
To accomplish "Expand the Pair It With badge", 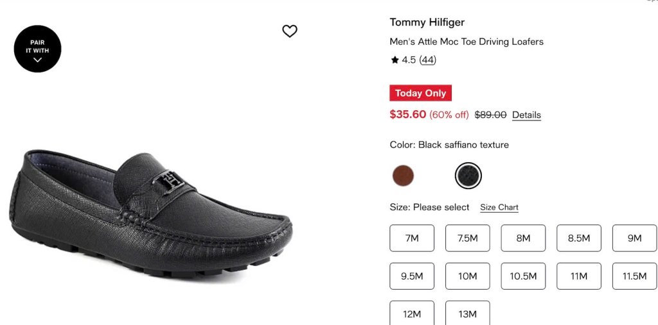I will 37,49.
